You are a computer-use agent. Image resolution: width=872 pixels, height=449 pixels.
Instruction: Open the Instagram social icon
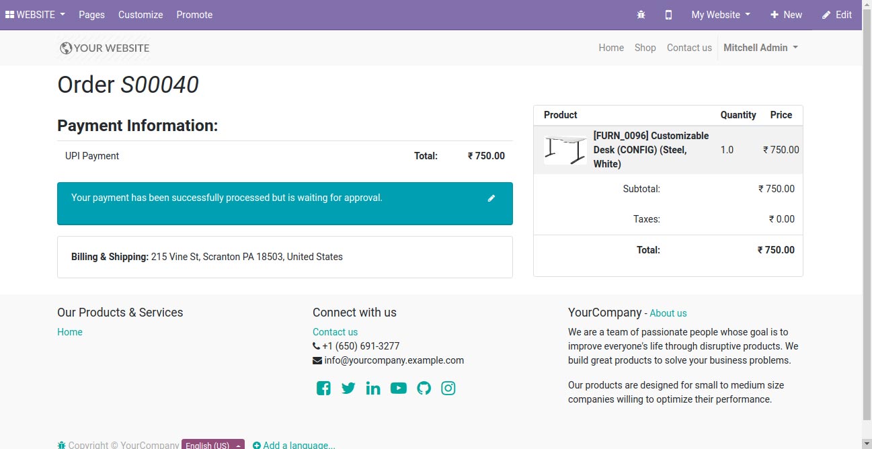click(448, 389)
